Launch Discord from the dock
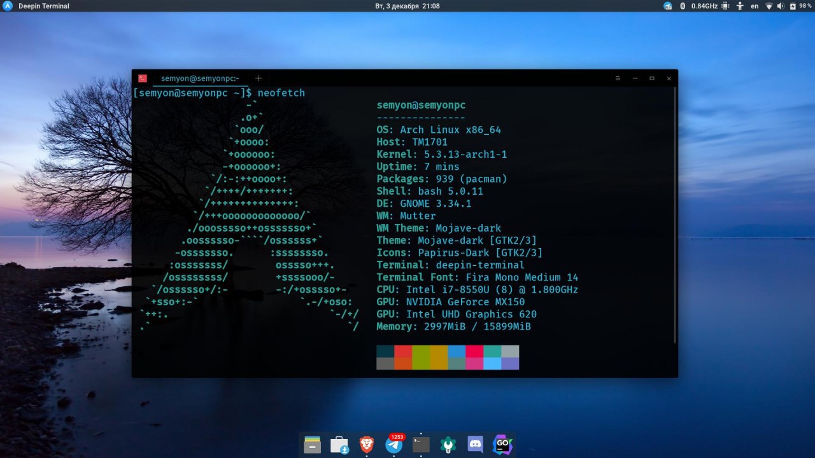The width and height of the screenshot is (815, 458). pos(476,445)
